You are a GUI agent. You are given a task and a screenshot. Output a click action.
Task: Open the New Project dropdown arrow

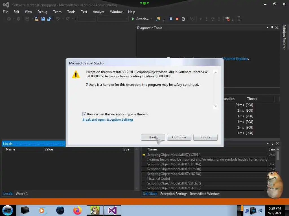click(32, 19)
